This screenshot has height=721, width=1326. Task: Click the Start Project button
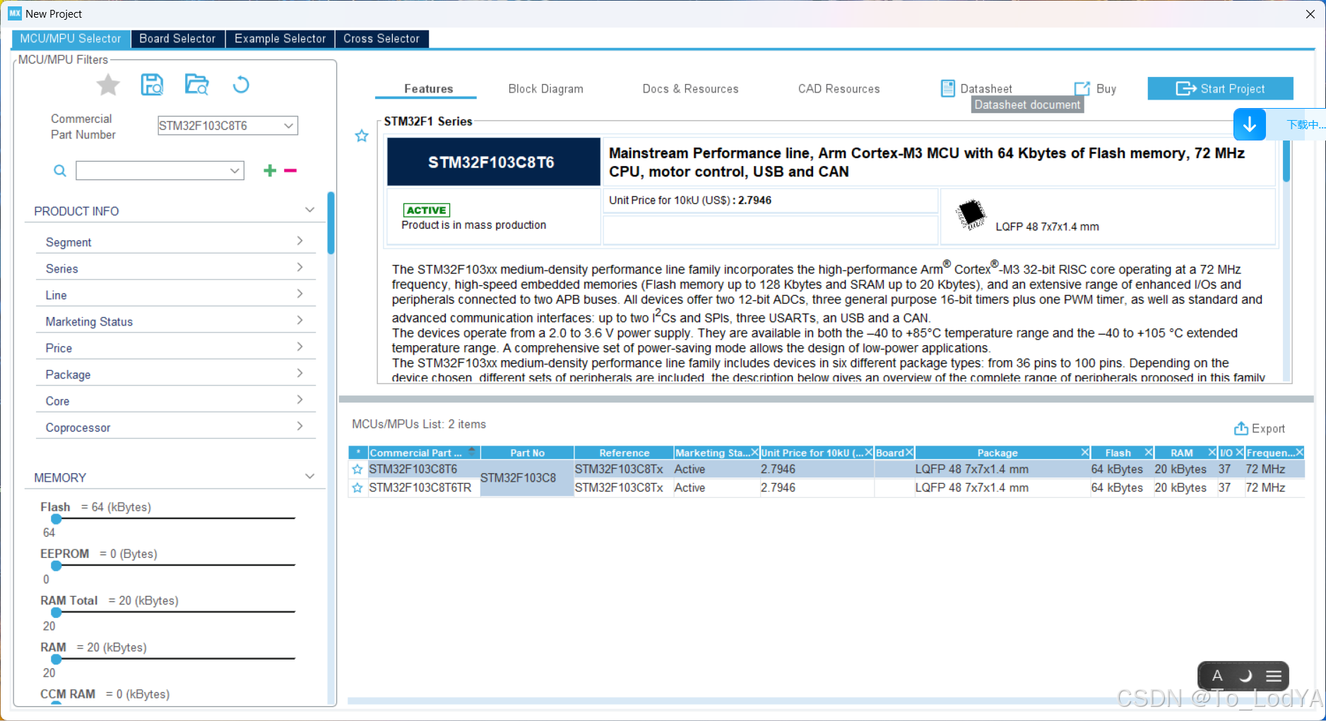(x=1220, y=89)
